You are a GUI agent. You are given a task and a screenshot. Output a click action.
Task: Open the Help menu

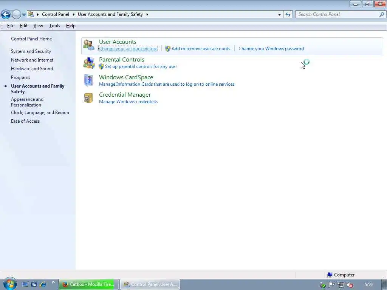[71, 26]
